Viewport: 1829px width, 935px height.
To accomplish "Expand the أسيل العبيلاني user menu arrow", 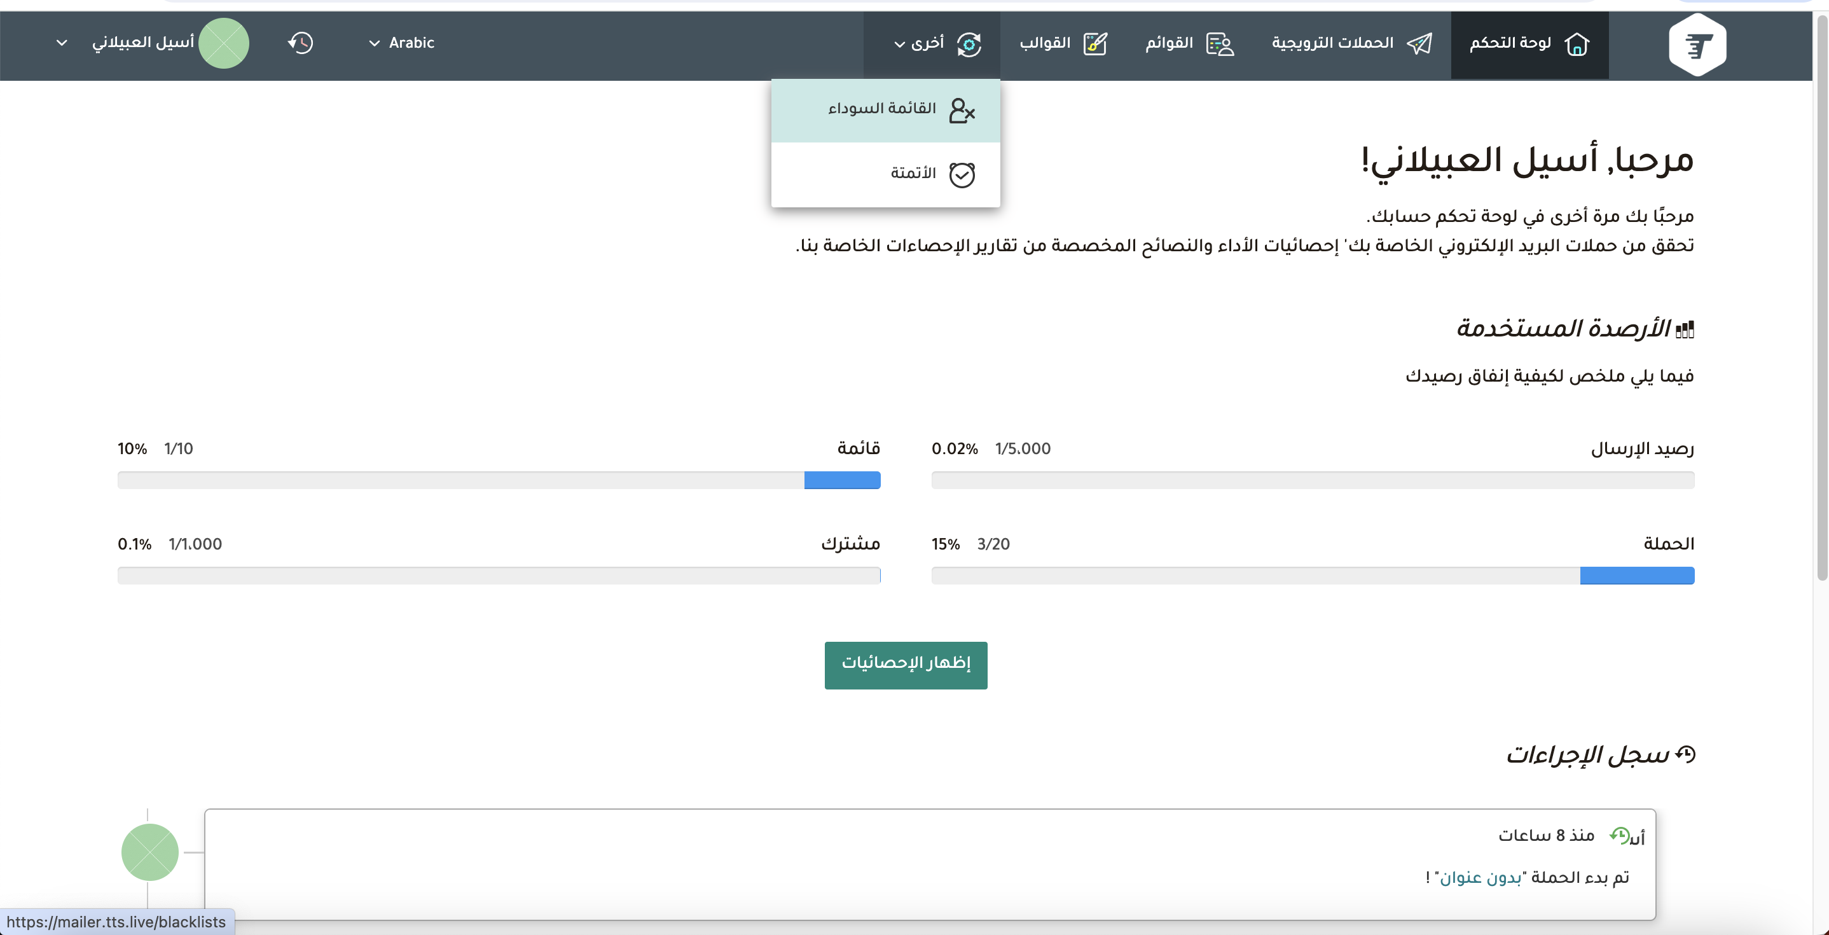I will 62,43.
